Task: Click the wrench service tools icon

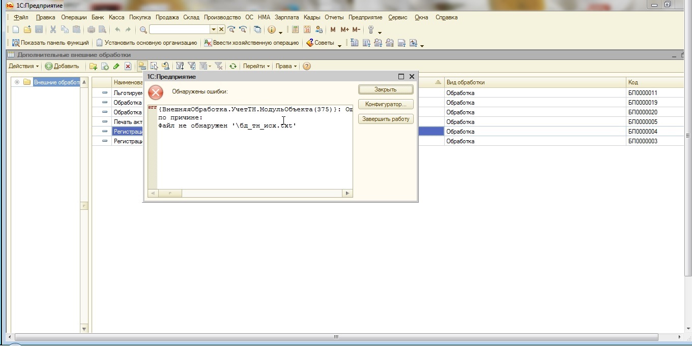Action: [371, 29]
